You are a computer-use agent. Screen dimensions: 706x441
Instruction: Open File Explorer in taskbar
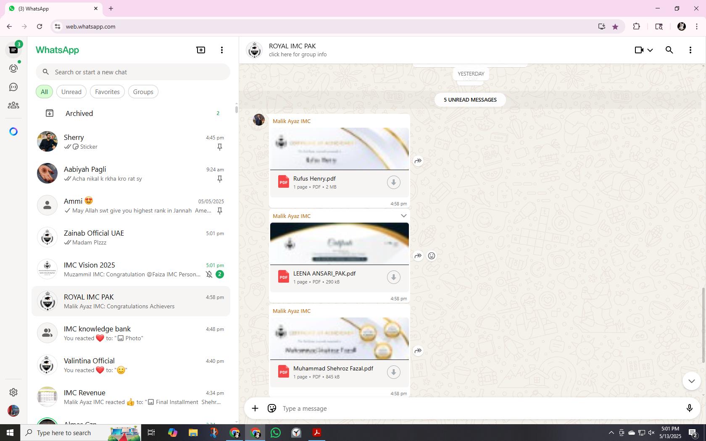click(193, 433)
